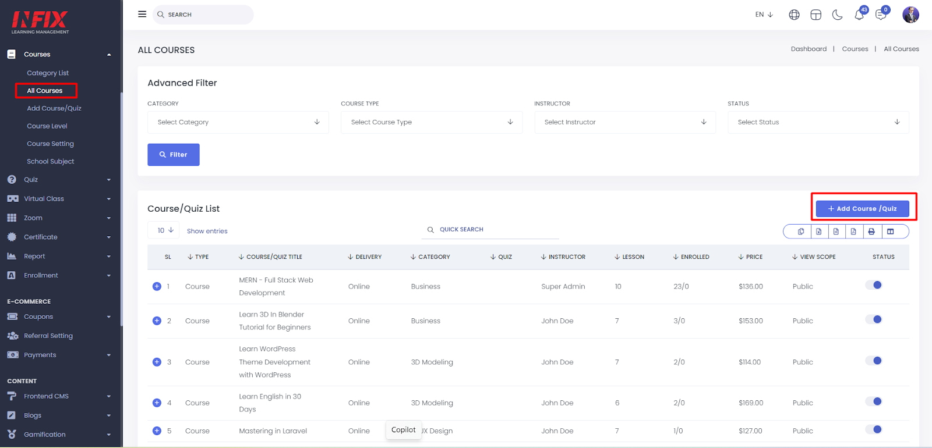Expand row details for MERN course
Image resolution: width=932 pixels, height=448 pixels.
157,286
